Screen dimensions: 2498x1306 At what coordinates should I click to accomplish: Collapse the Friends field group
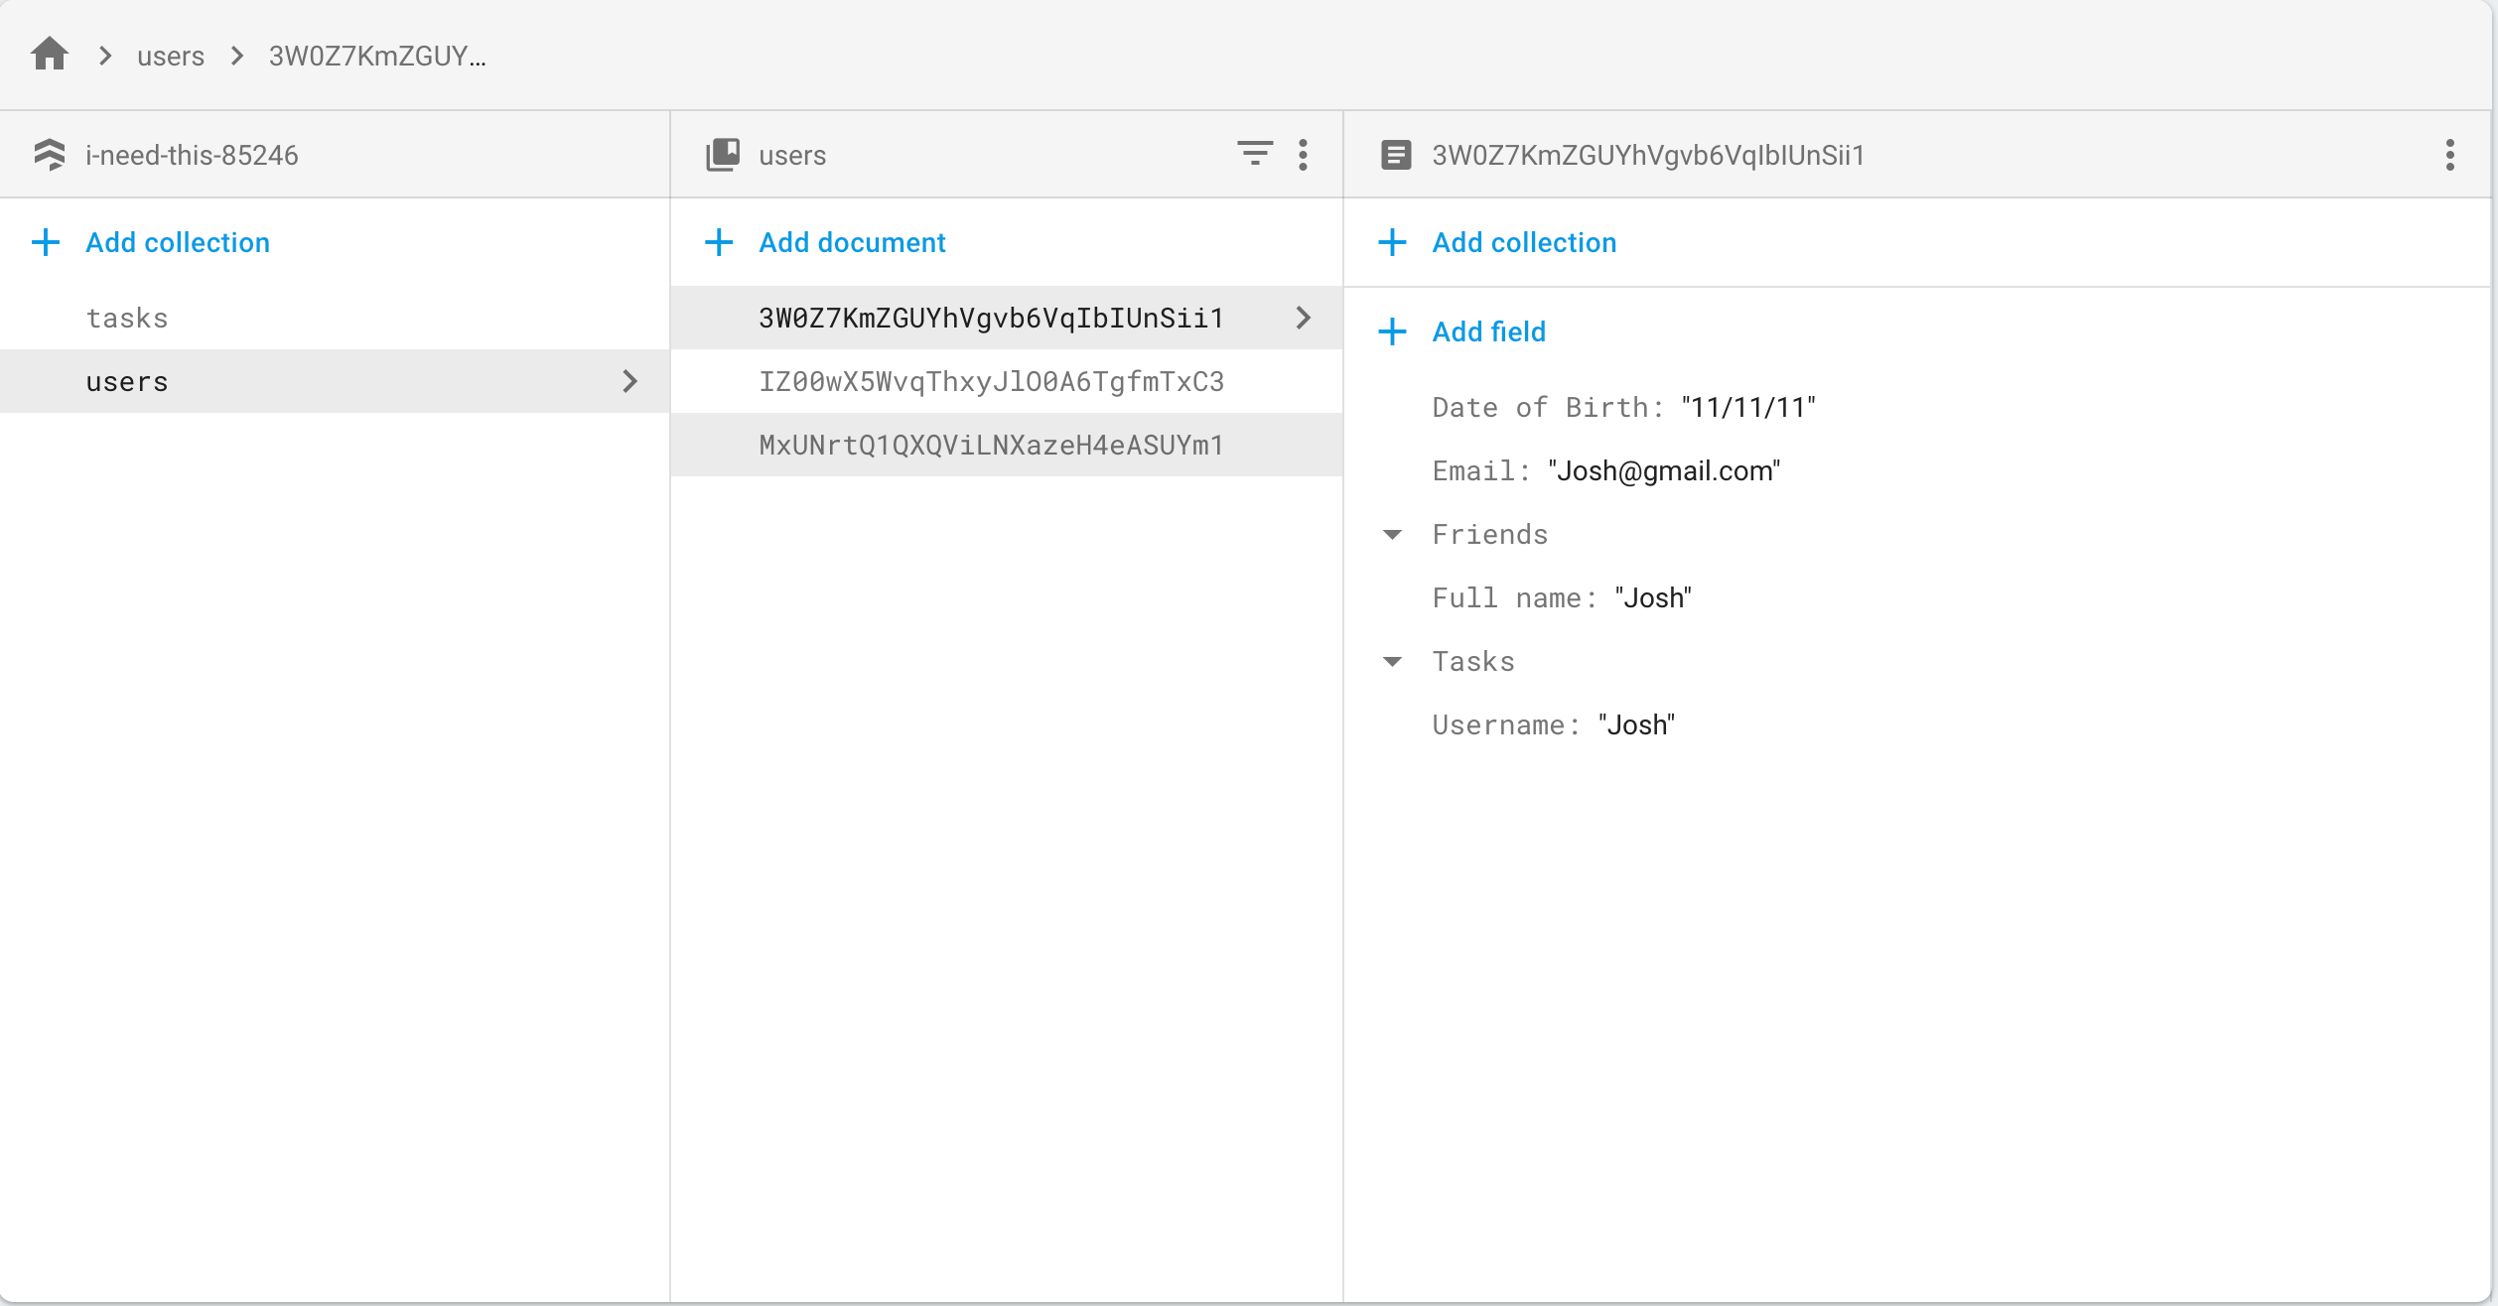(x=1391, y=534)
